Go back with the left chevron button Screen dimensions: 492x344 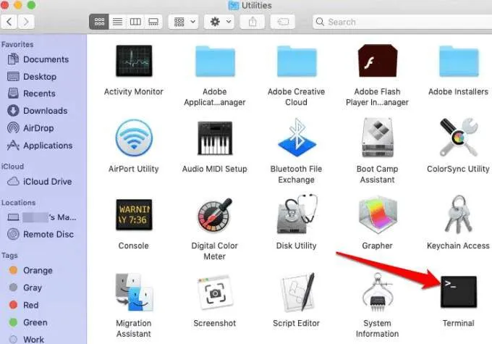[9, 22]
